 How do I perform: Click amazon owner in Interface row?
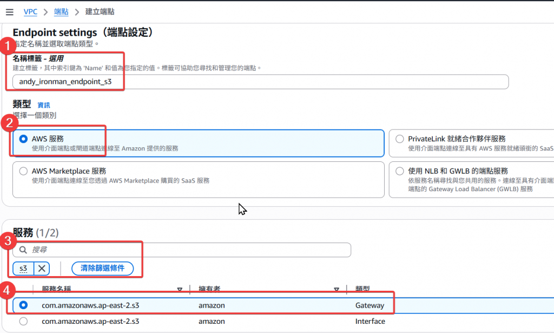click(x=212, y=321)
